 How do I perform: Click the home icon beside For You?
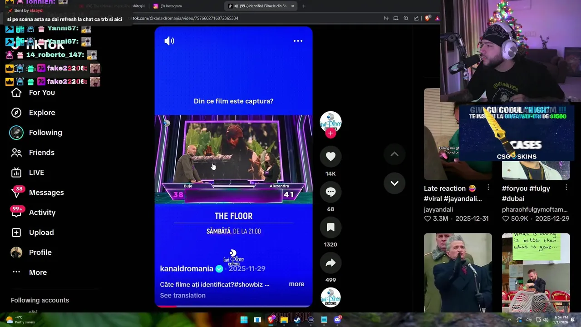point(16,93)
